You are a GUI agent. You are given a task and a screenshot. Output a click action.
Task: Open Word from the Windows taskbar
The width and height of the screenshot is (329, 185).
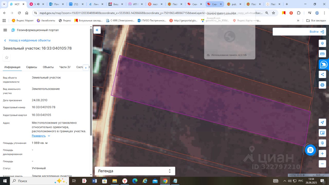tap(94, 181)
